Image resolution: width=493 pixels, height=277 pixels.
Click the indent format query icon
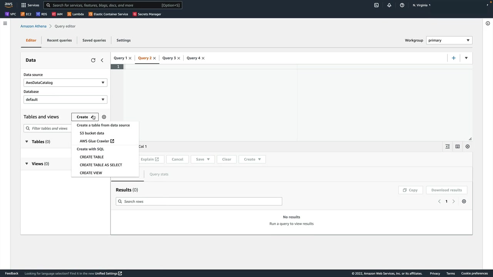click(448, 147)
